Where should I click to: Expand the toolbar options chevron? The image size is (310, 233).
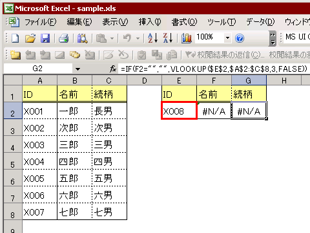pos(273,38)
